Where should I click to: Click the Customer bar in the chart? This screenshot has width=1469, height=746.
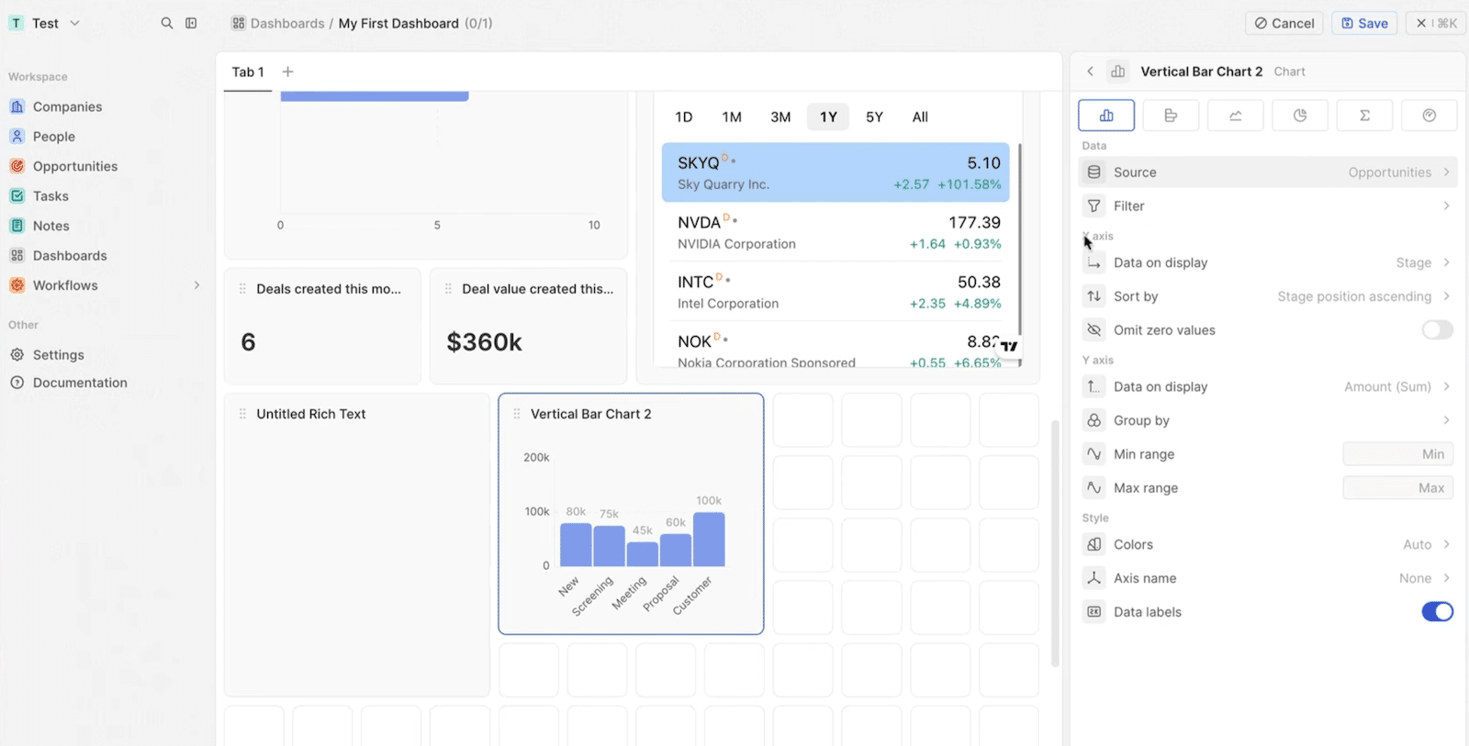click(x=709, y=540)
